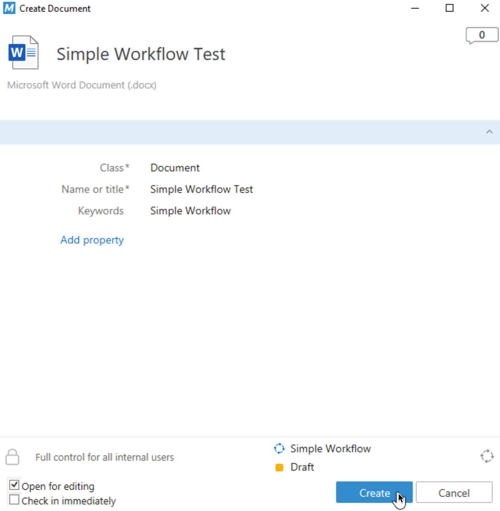Click the Create button
This screenshot has width=500, height=511.
click(374, 492)
